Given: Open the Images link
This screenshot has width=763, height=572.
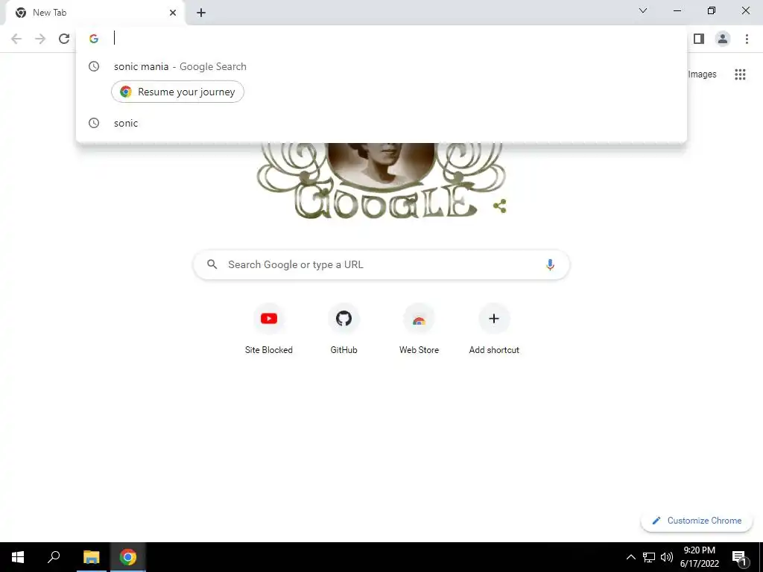Looking at the screenshot, I should point(702,74).
